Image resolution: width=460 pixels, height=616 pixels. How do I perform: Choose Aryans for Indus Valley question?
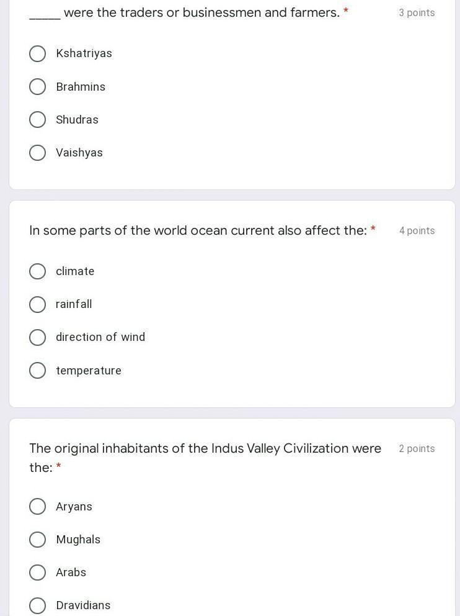point(37,507)
